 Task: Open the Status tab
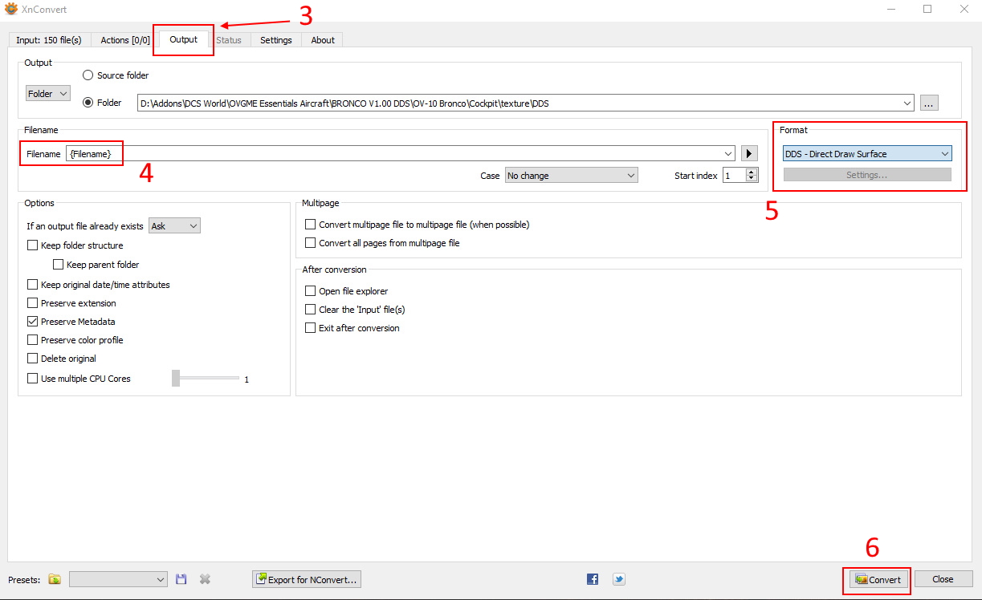point(229,40)
